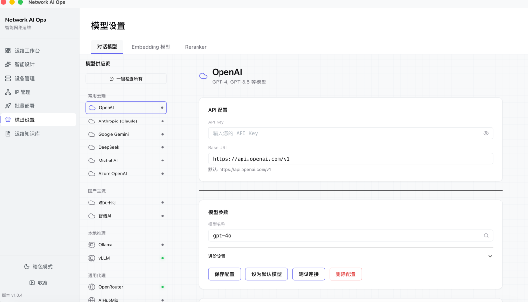Click the DeepSeek cloud icon
528x302 pixels.
(x=92, y=147)
